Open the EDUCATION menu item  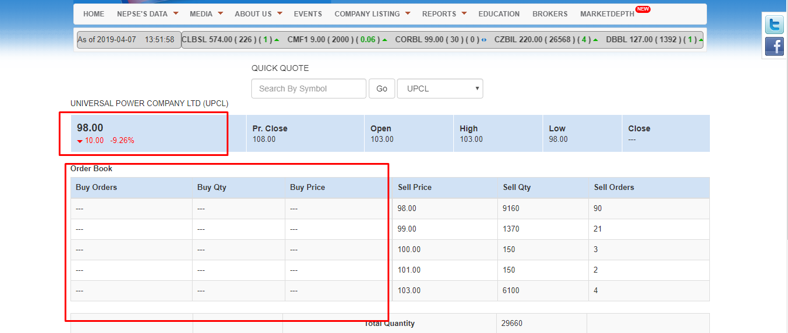click(x=499, y=13)
